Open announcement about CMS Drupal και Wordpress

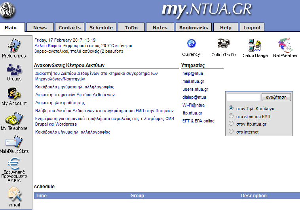tap(104, 121)
